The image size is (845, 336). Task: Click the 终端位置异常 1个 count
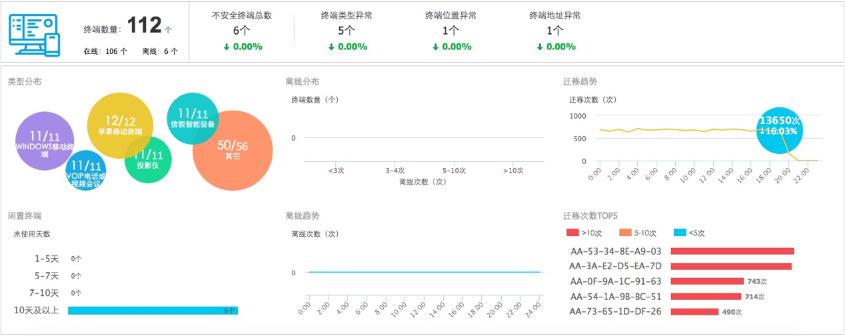tap(450, 31)
